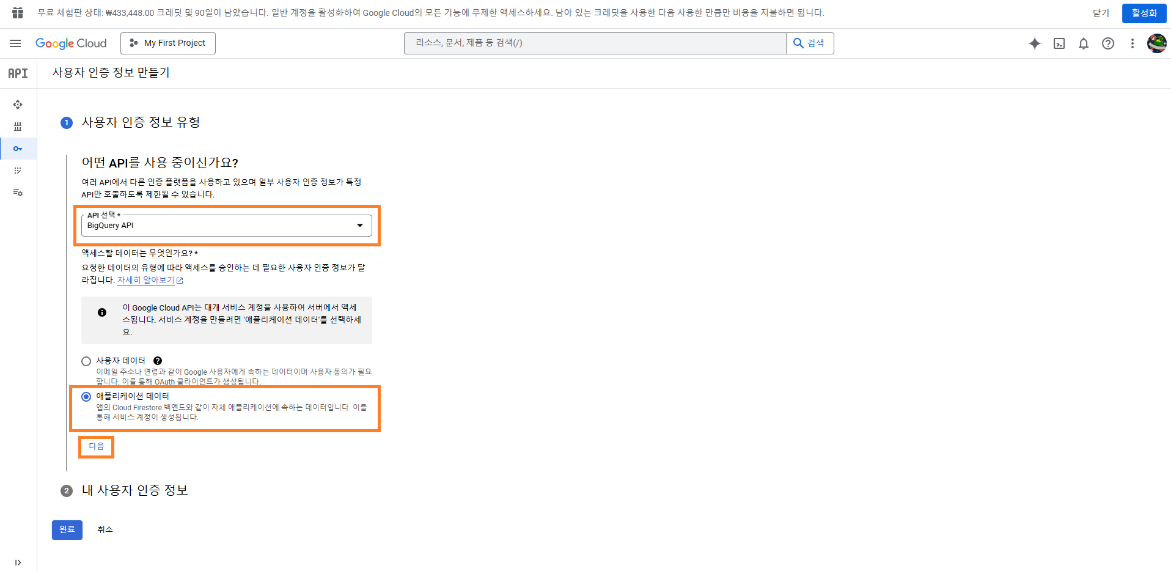
Task: Open the API library sidebar icon
Action: [x=18, y=127]
